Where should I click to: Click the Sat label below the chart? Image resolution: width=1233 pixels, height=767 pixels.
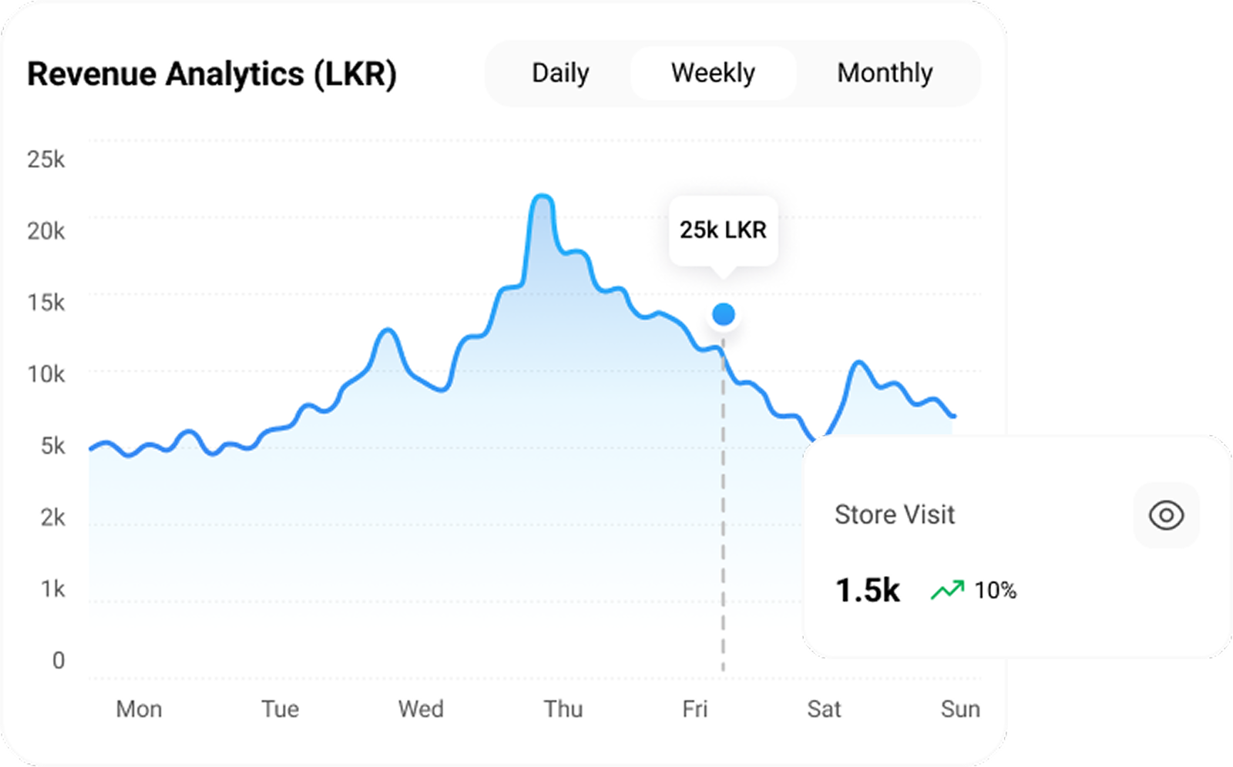tap(824, 708)
